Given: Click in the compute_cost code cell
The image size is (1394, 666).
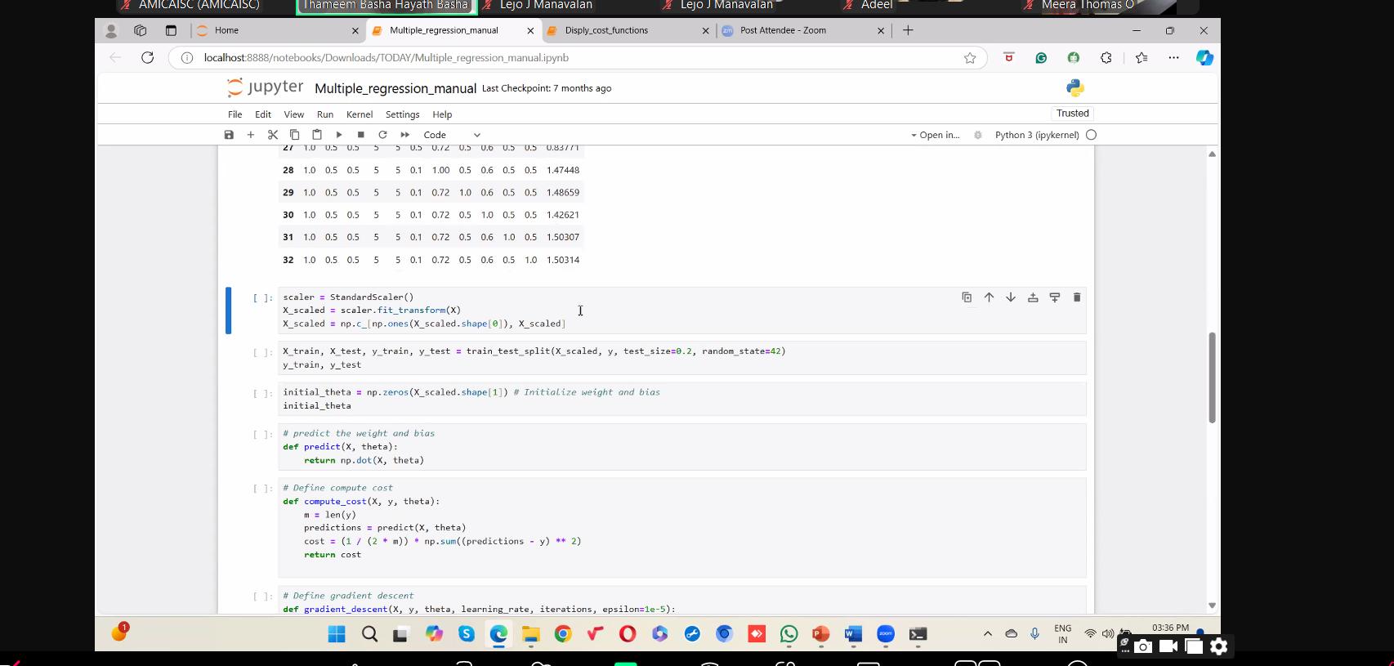Looking at the screenshot, I should pyautogui.click(x=681, y=528).
